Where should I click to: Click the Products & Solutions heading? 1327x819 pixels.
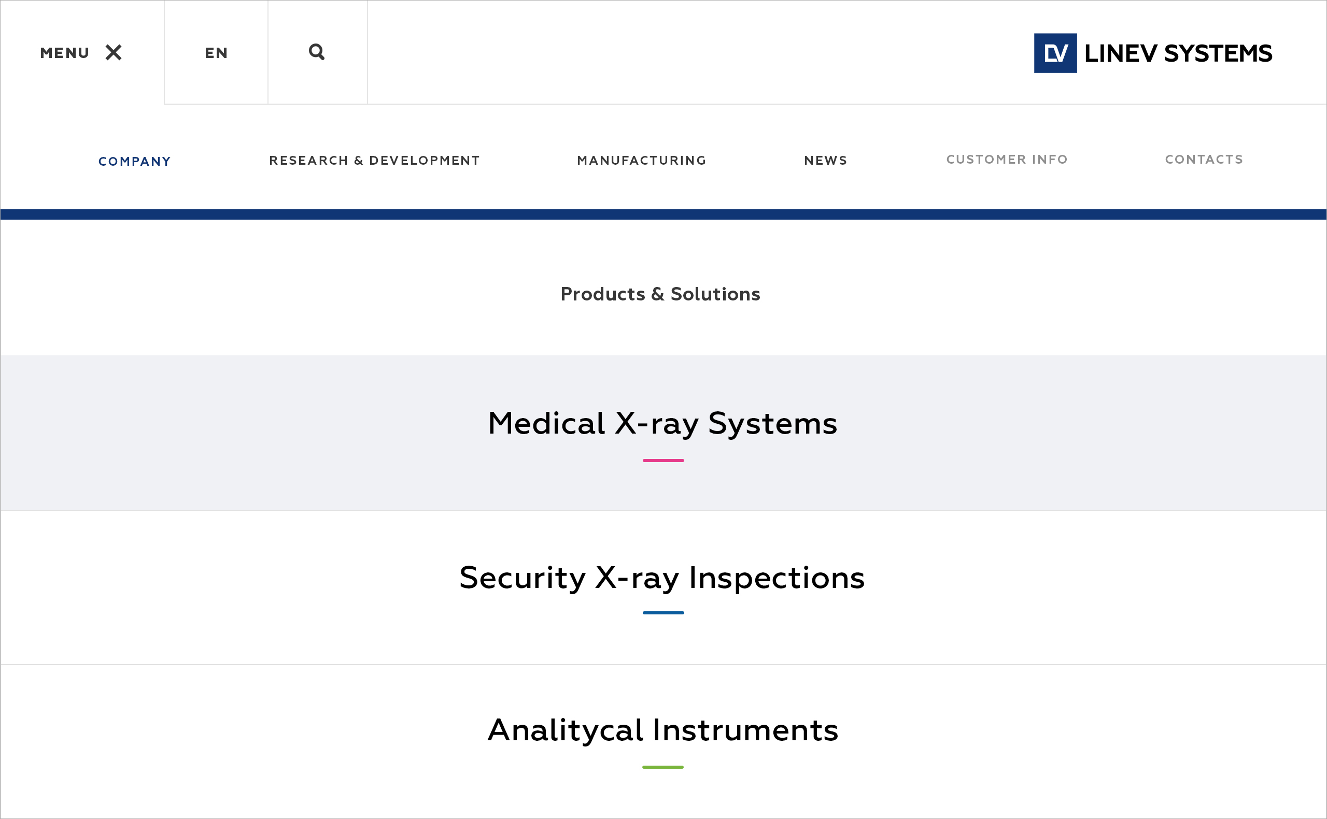pos(660,294)
